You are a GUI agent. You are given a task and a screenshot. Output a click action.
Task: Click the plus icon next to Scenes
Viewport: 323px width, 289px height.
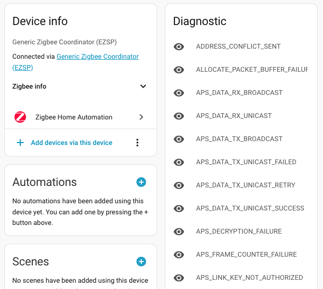[x=141, y=262]
